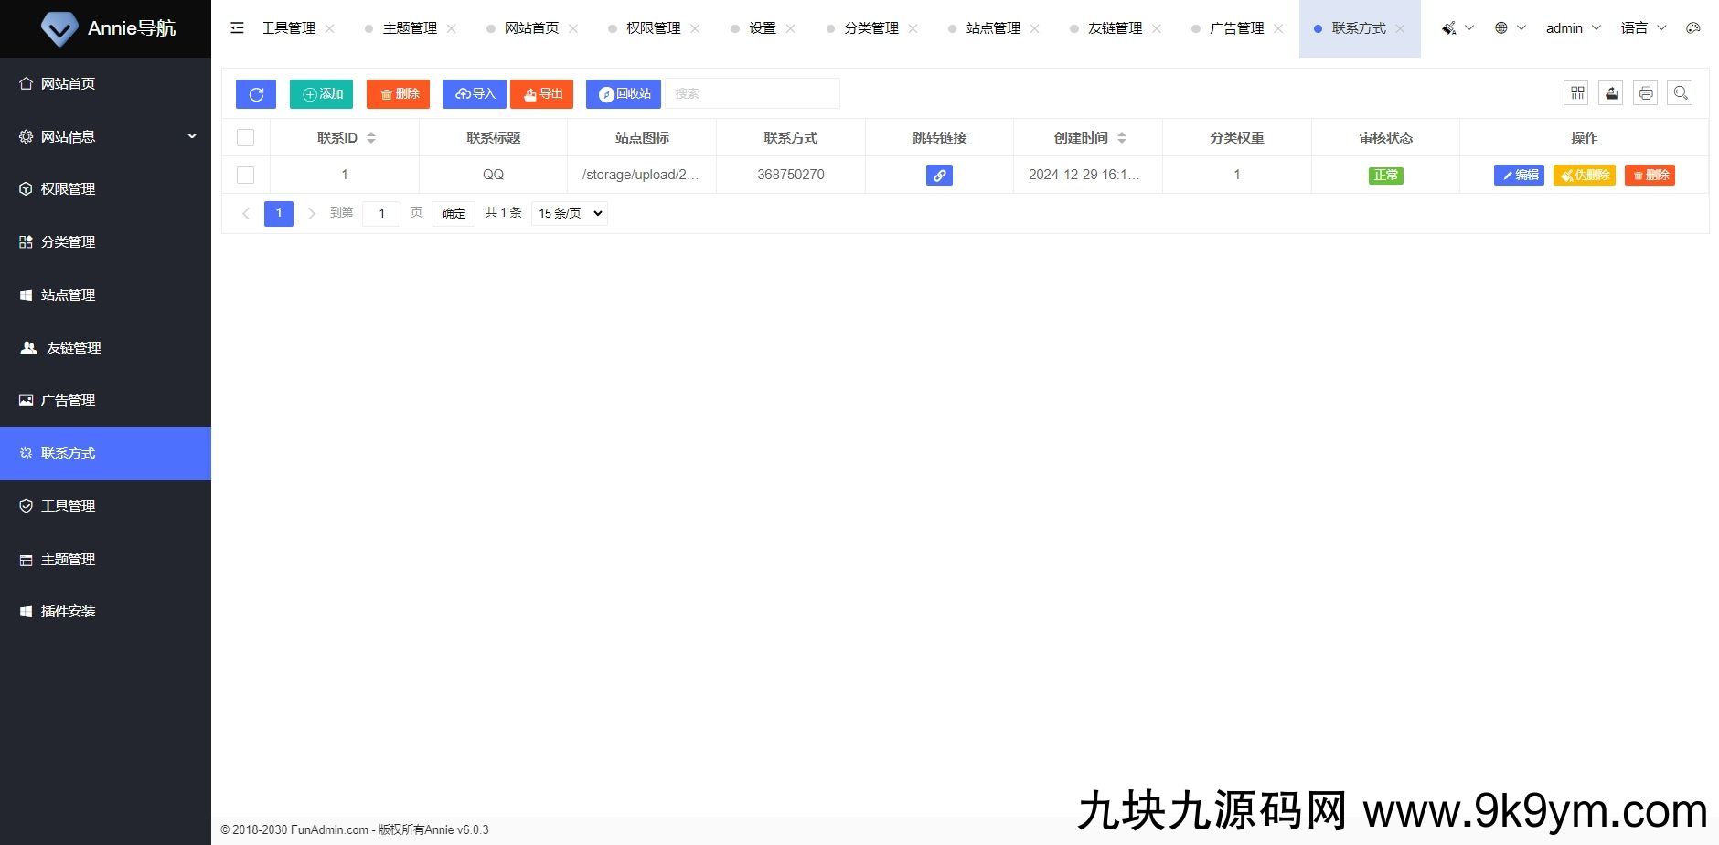Click the go-to page number input

click(381, 213)
